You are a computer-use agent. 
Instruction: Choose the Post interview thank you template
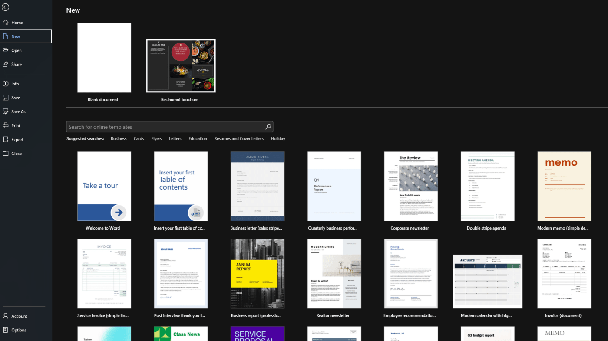(x=181, y=274)
